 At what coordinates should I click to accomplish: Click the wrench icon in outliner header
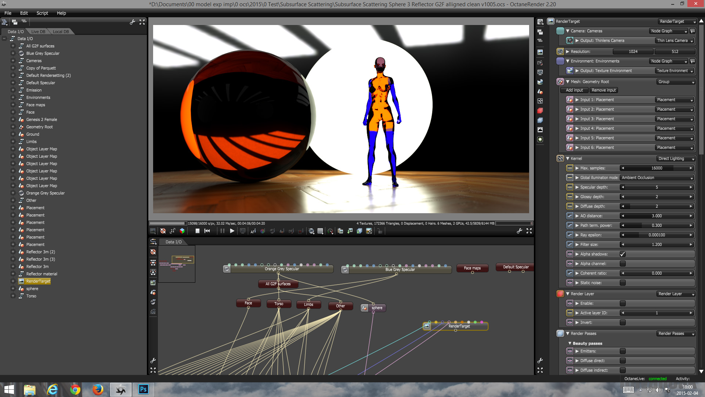point(133,22)
